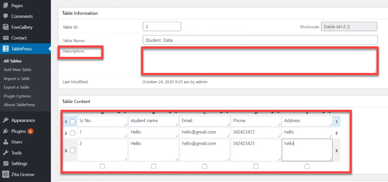
Task: Click the 'Sr No.' header cell
Action: 102,121
